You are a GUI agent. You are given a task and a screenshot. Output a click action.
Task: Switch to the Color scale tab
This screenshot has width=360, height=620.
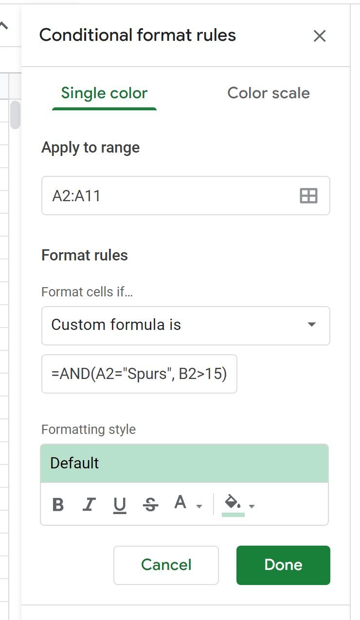point(269,93)
